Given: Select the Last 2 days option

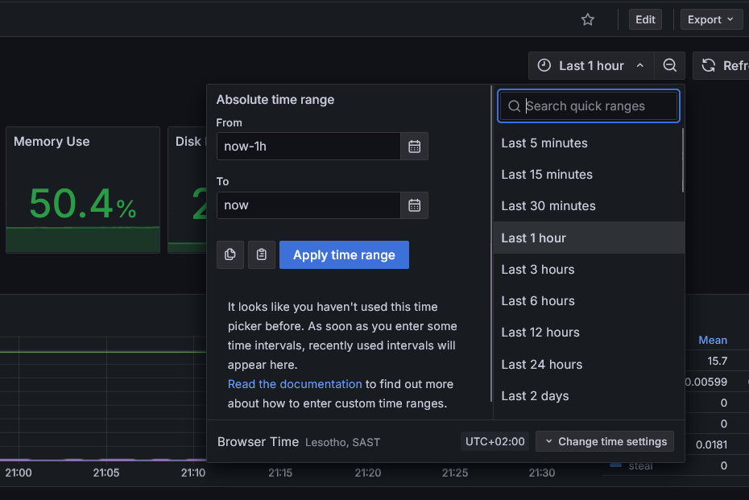Looking at the screenshot, I should 535,395.
